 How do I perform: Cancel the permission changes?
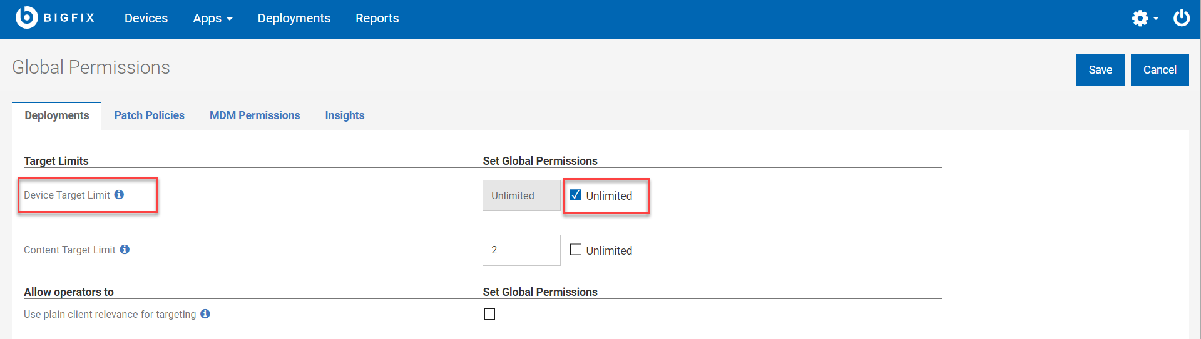pos(1159,70)
